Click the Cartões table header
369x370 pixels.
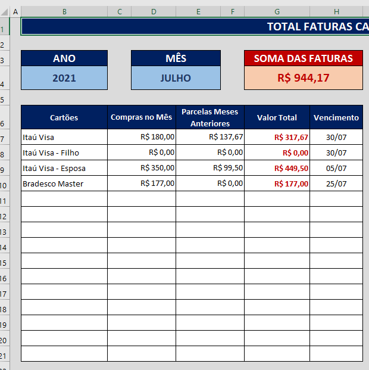pyautogui.click(x=64, y=117)
